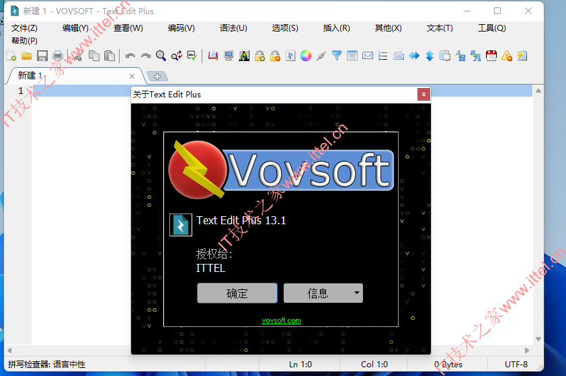The height and width of the screenshot is (376, 566).
Task: Open the 语法(U) menu
Action: [x=233, y=28]
